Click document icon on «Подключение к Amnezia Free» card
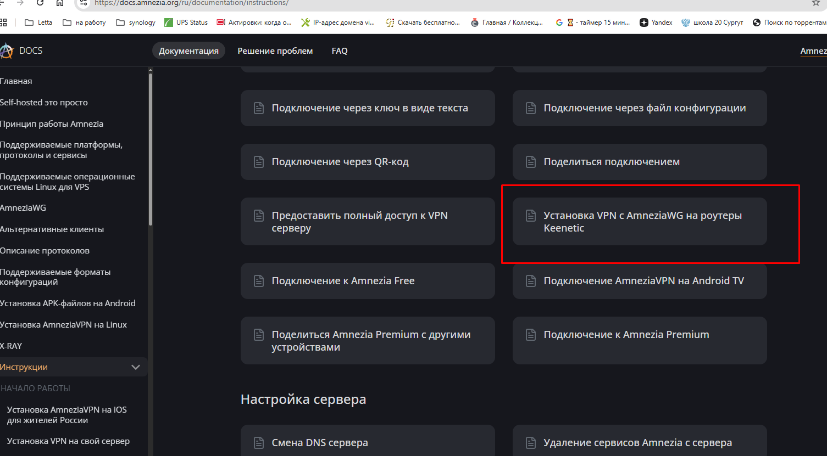The image size is (827, 456). [259, 281]
